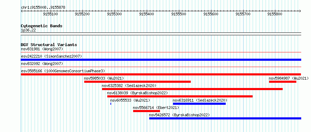The image size is (311, 132).
Task: Click ruler position 9155100
Action: [x=51, y=14]
